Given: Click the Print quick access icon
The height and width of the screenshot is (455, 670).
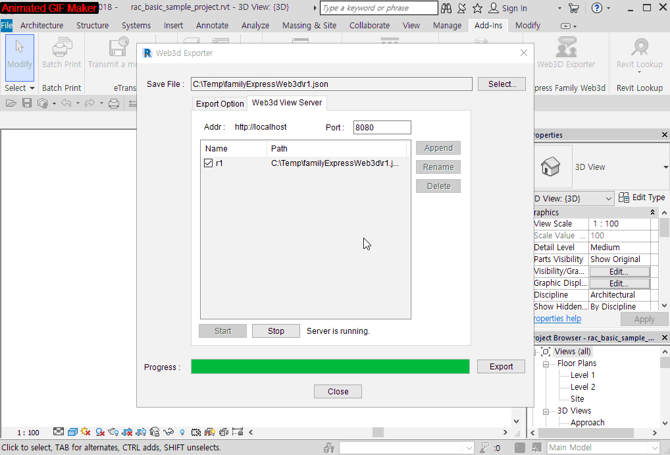Looking at the screenshot, I should tap(114, 103).
